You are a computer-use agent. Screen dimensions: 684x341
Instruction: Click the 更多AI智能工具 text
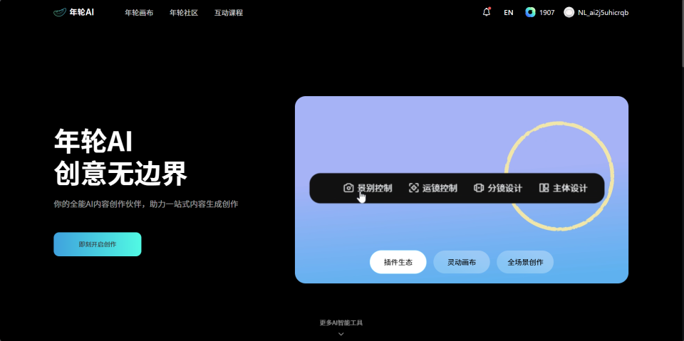coord(341,323)
